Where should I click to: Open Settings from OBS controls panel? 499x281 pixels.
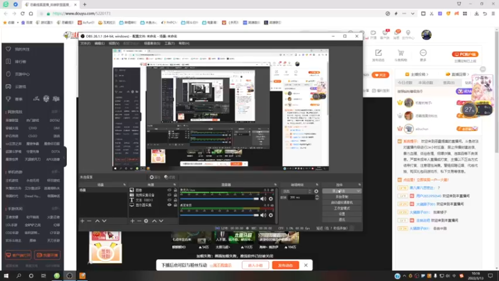pyautogui.click(x=342, y=214)
